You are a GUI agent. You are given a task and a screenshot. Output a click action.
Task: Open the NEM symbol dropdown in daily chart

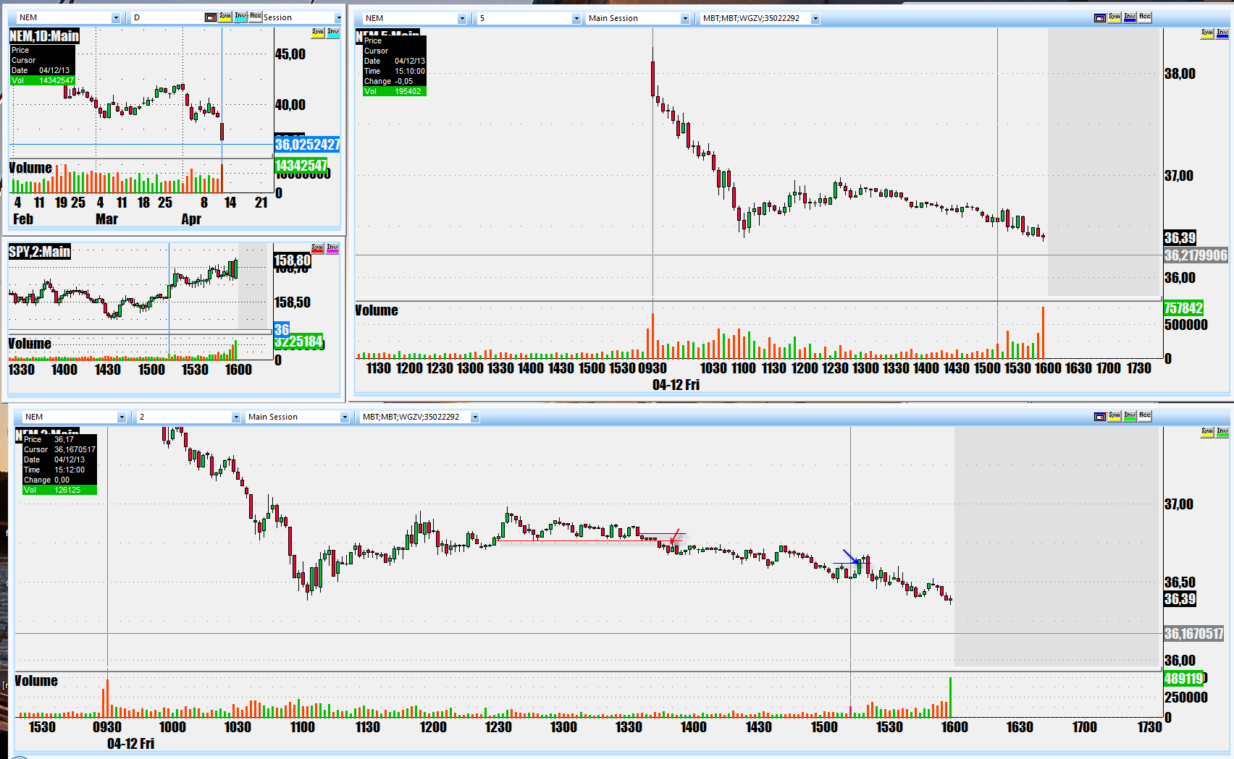point(115,18)
